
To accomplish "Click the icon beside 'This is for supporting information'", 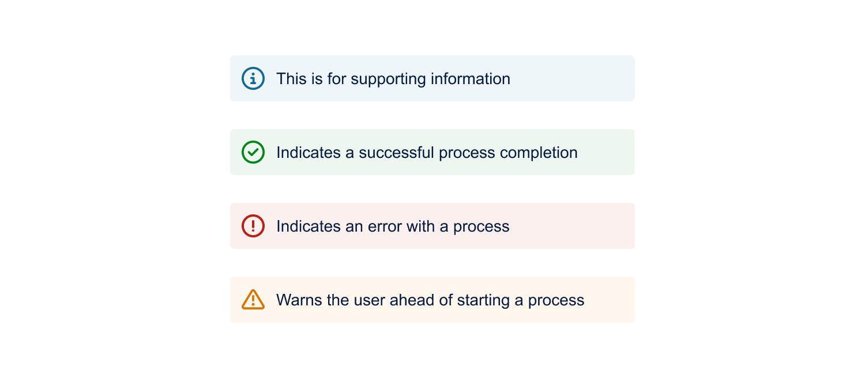I will coord(253,78).
